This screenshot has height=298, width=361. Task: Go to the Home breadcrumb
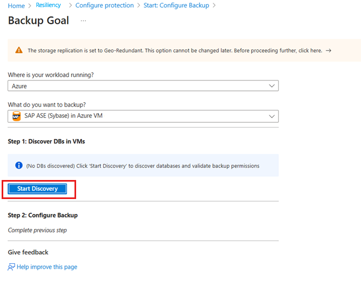click(16, 5)
